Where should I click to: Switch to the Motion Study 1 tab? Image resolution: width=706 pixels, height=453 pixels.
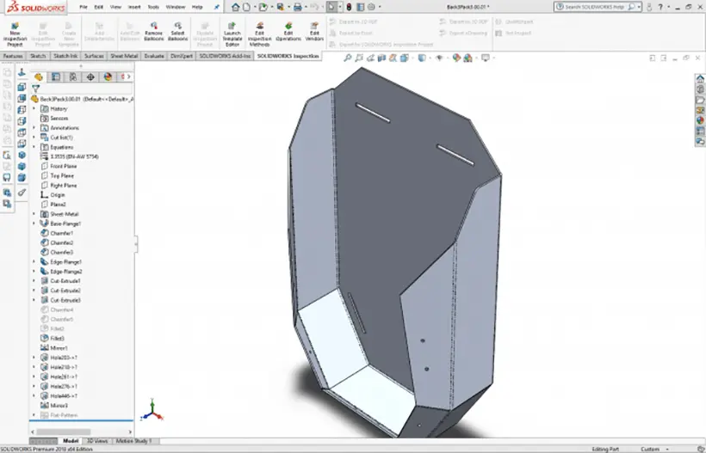click(x=133, y=441)
